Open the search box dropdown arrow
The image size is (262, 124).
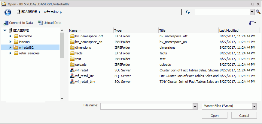(x=252, y=12)
